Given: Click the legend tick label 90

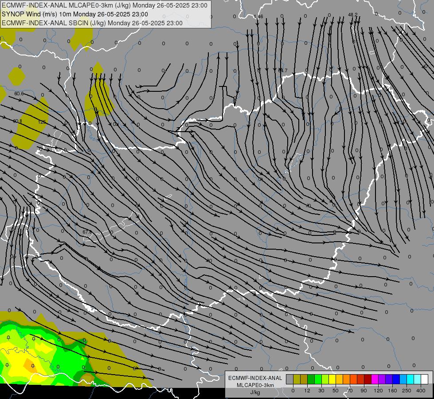Looking at the screenshot, I should [364, 391].
